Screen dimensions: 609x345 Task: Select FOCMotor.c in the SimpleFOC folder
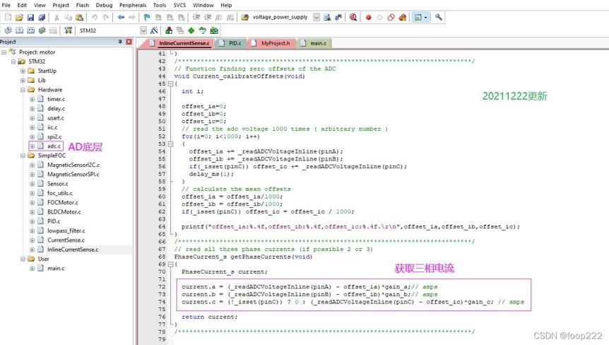coord(63,202)
